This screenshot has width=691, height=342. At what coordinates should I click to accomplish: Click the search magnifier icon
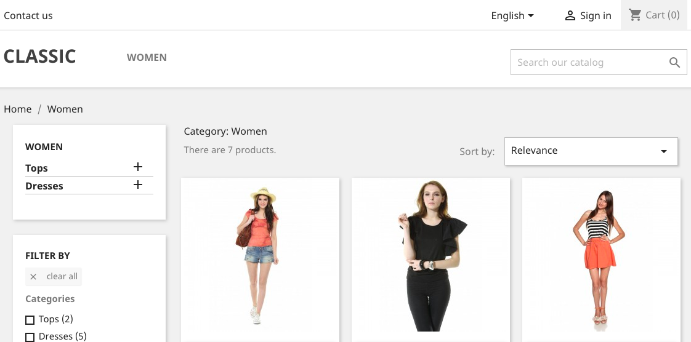click(674, 63)
